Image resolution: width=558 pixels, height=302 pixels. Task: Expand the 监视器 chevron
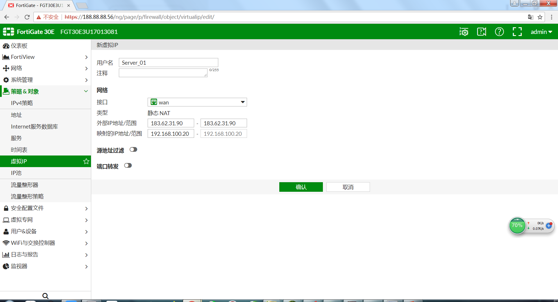pyautogui.click(x=86, y=266)
